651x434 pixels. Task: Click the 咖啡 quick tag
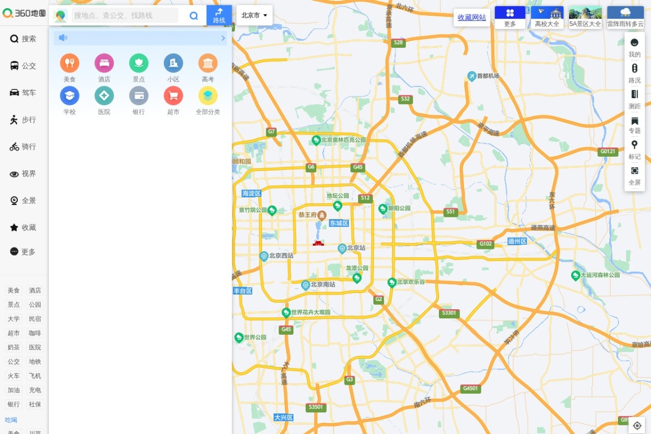pyautogui.click(x=35, y=333)
